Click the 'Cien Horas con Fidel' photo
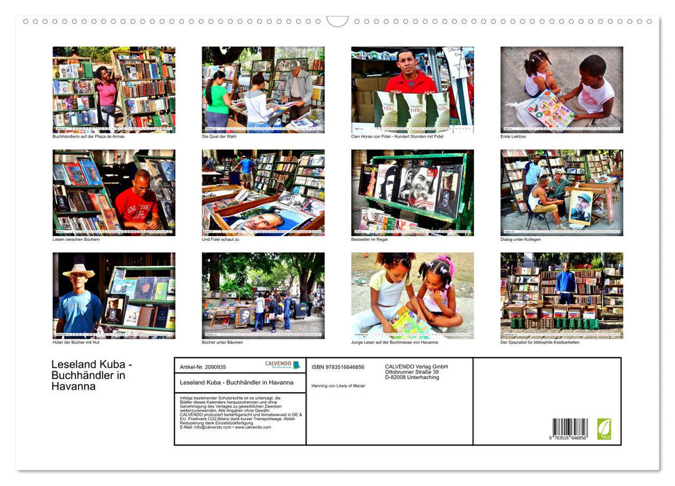675x486 pixels. (412, 89)
